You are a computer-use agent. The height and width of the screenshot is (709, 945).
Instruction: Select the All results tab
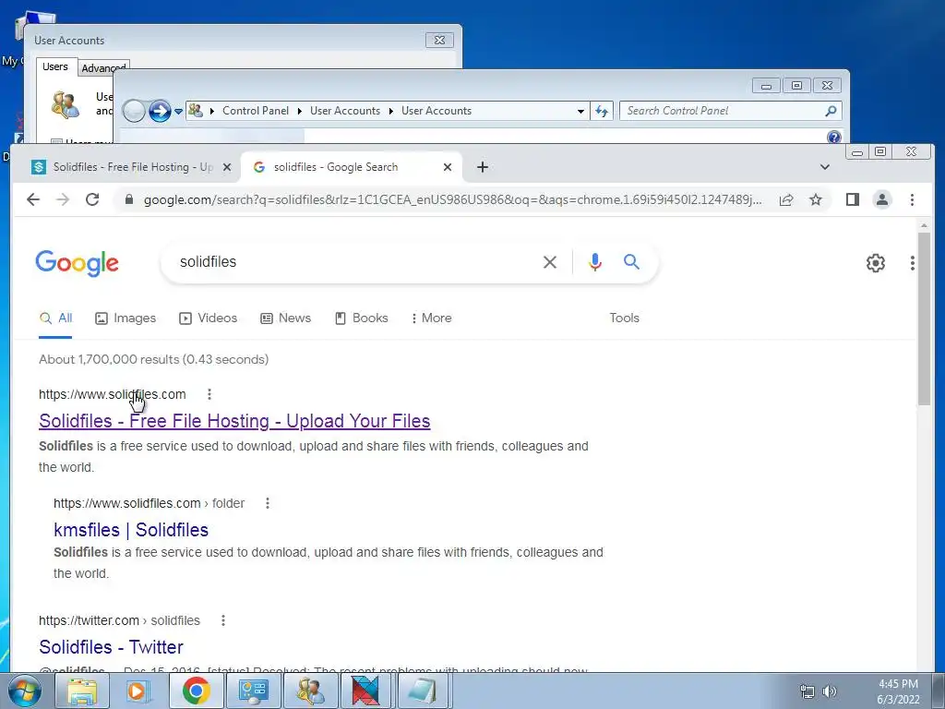tap(55, 318)
